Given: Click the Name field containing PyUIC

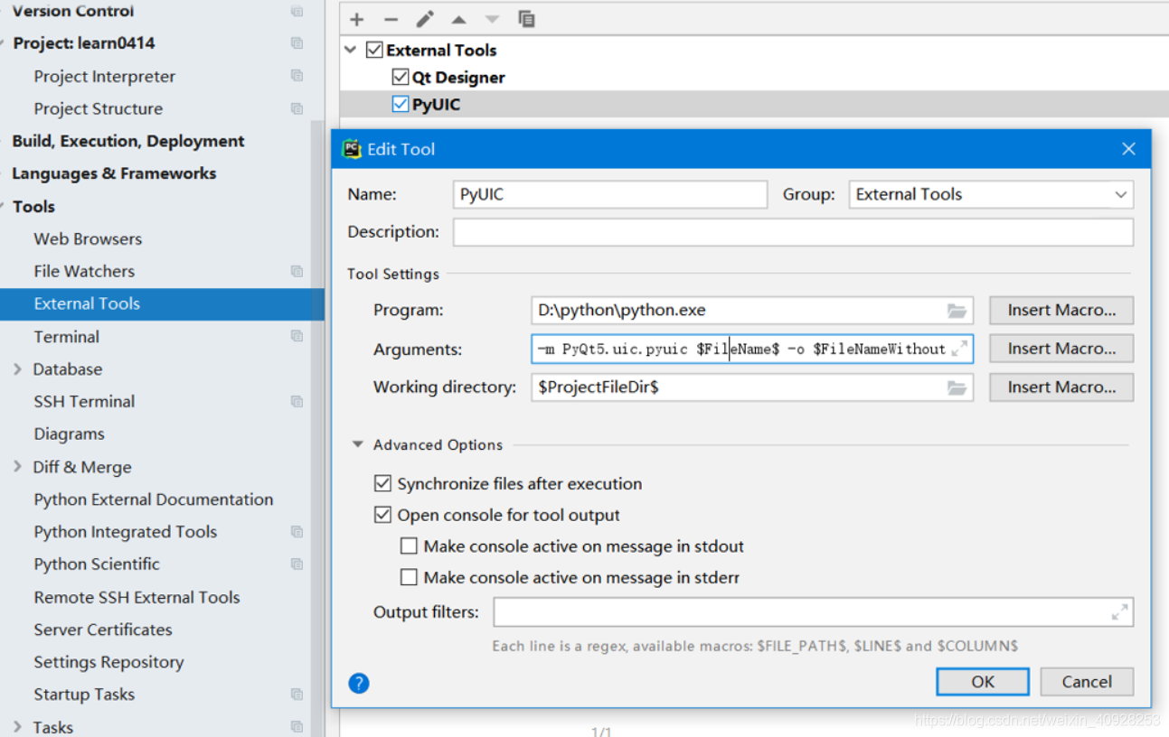Looking at the screenshot, I should click(x=610, y=194).
